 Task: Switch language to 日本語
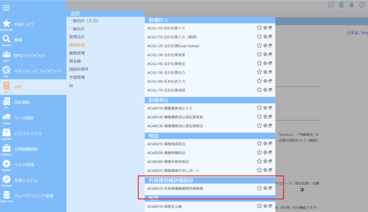pyautogui.click(x=352, y=33)
